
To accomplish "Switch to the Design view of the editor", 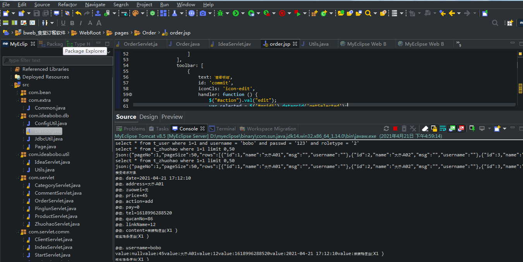I will (149, 117).
